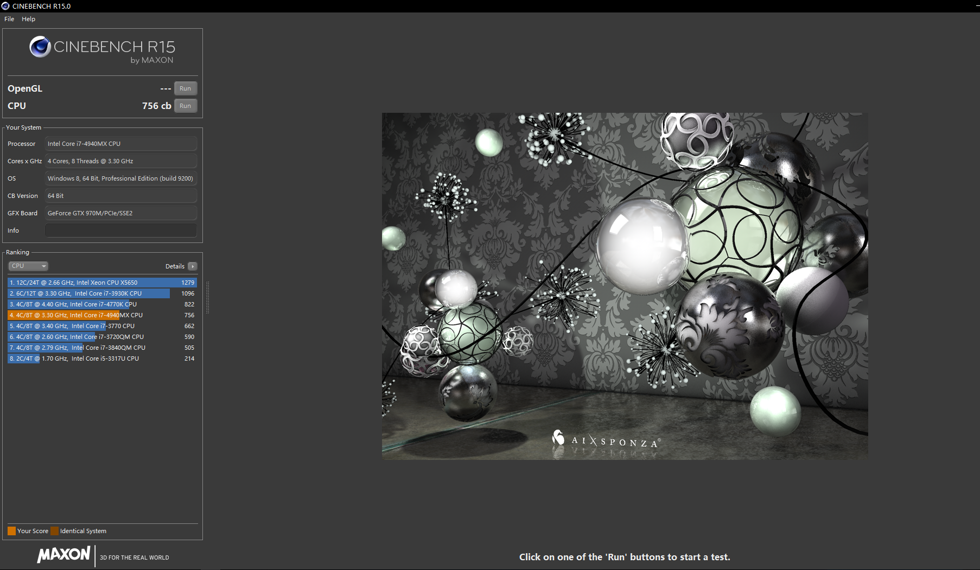Click the 756 cb CPU score
The height and width of the screenshot is (570, 980).
[156, 106]
